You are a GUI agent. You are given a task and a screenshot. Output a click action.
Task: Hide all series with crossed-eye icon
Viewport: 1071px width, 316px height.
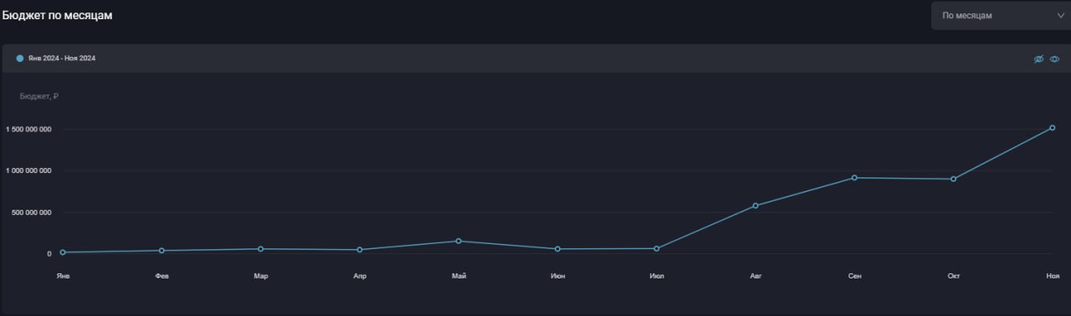[x=1039, y=59]
